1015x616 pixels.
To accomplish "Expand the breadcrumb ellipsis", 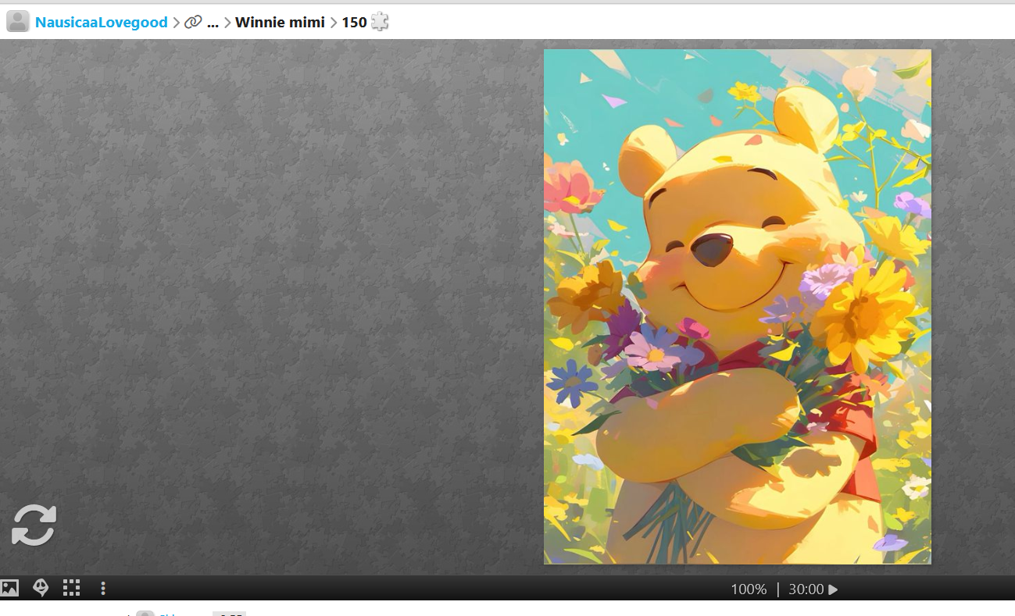I will [213, 23].
